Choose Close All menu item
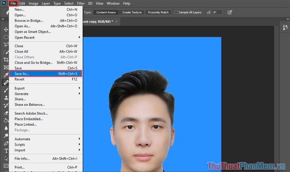 pyautogui.click(x=46, y=52)
